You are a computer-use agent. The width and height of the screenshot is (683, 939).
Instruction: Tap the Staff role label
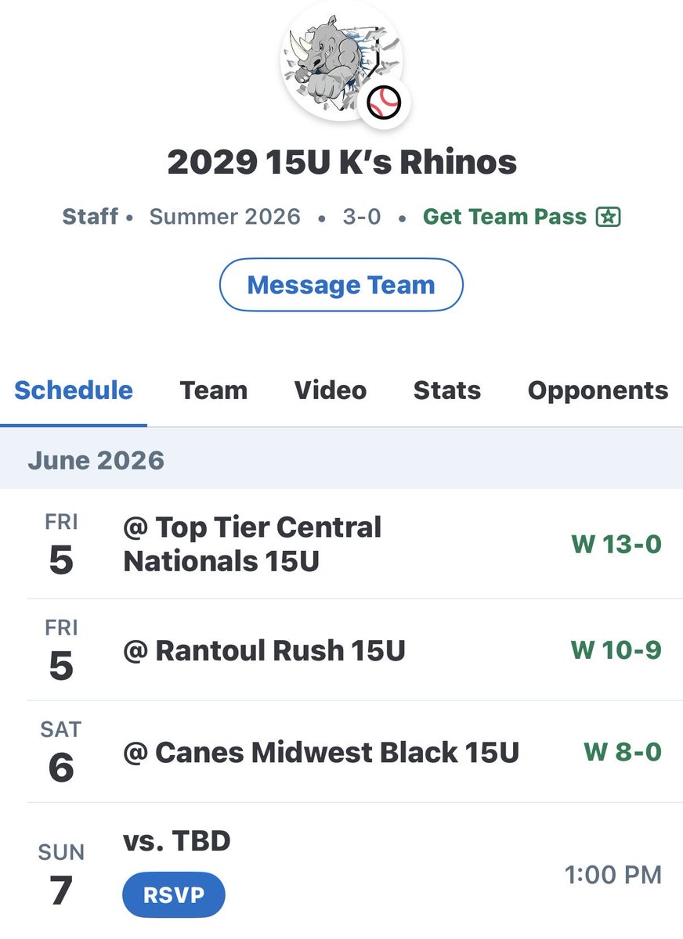tap(90, 217)
